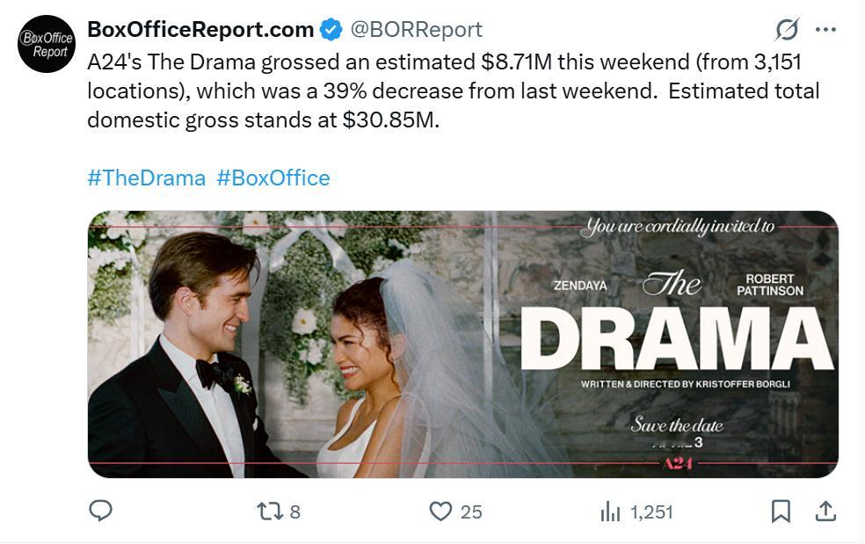View post analytics bar chart icon
865x544 pixels.
pos(610,511)
